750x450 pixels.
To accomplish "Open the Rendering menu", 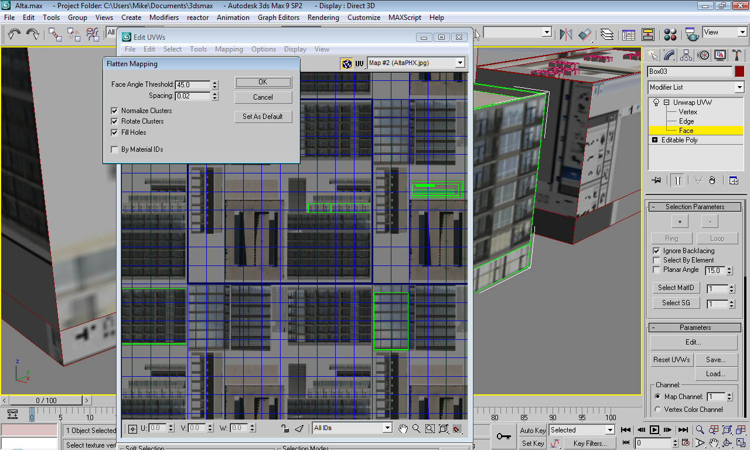I will tap(323, 18).
